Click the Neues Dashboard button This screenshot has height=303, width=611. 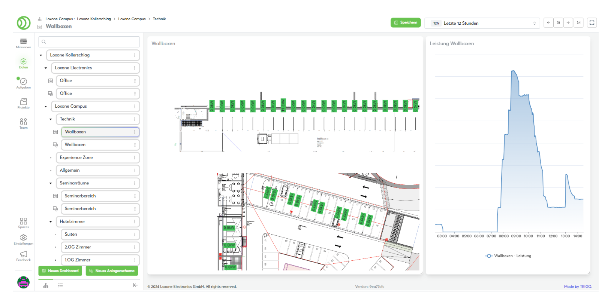[x=60, y=271]
